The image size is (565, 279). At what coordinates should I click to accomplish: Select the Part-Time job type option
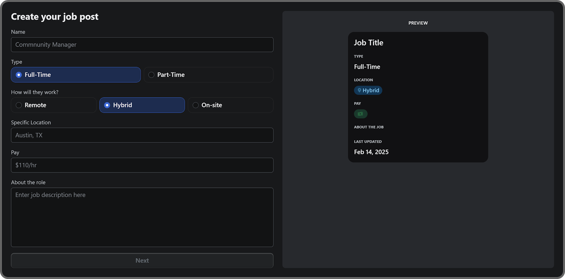(x=208, y=75)
